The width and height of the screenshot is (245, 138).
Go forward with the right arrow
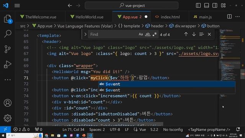[x=78, y=5]
